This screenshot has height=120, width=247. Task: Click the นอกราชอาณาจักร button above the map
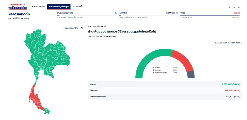72,28
